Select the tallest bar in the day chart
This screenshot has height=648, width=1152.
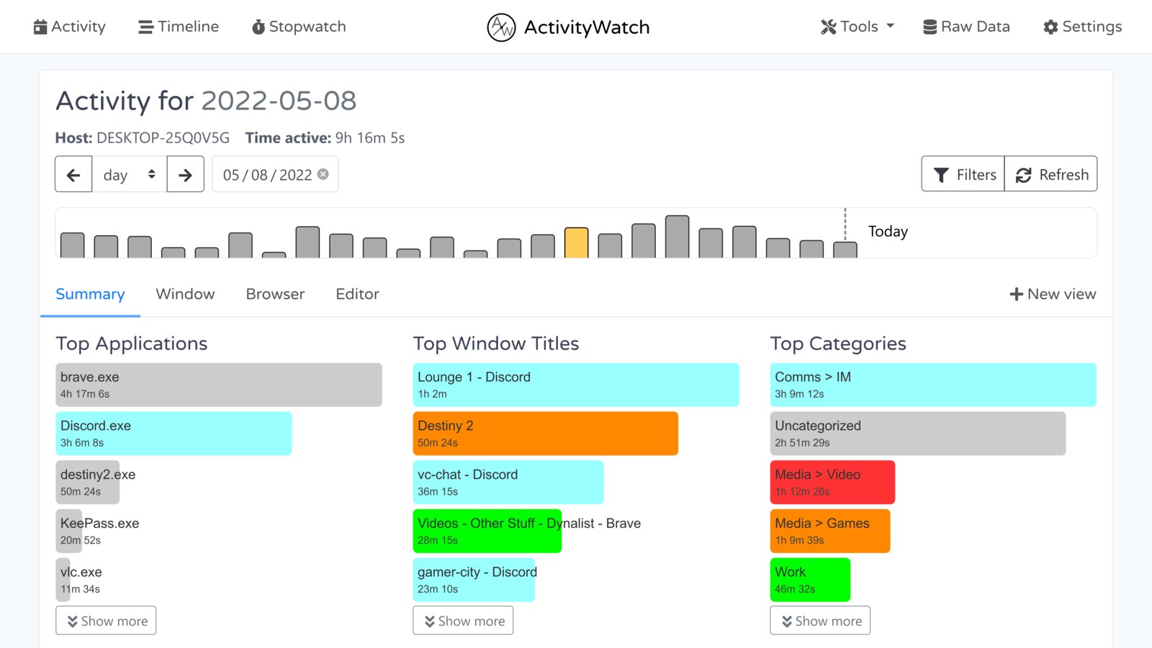678,237
